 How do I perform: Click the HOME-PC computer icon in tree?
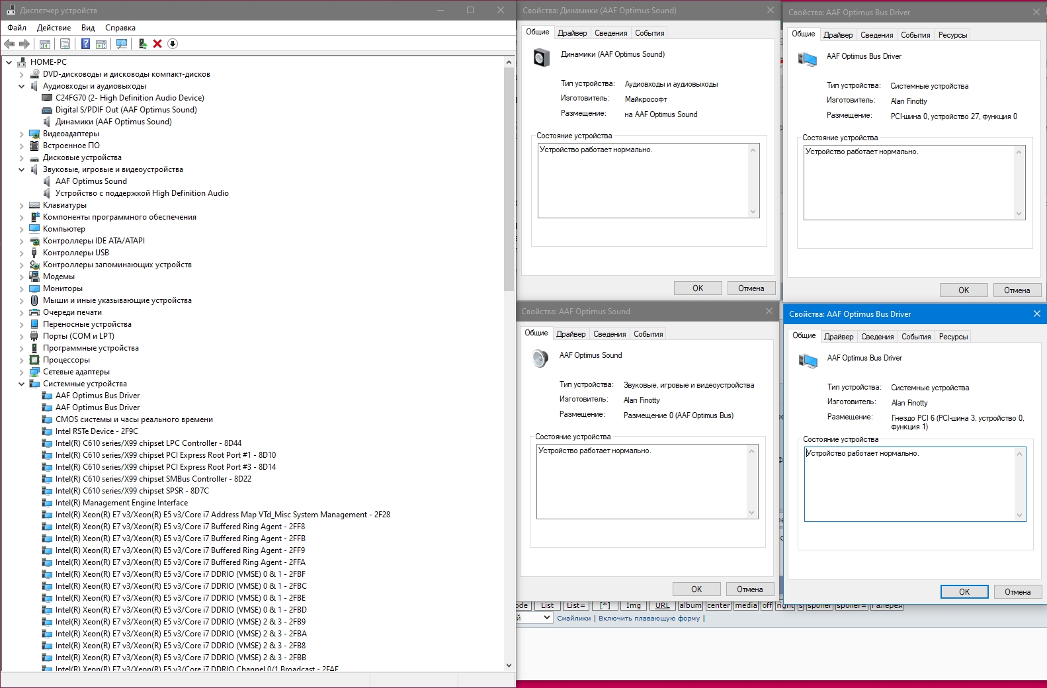tap(22, 62)
